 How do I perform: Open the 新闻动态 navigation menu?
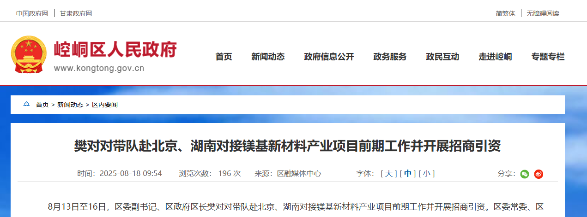pos(268,57)
